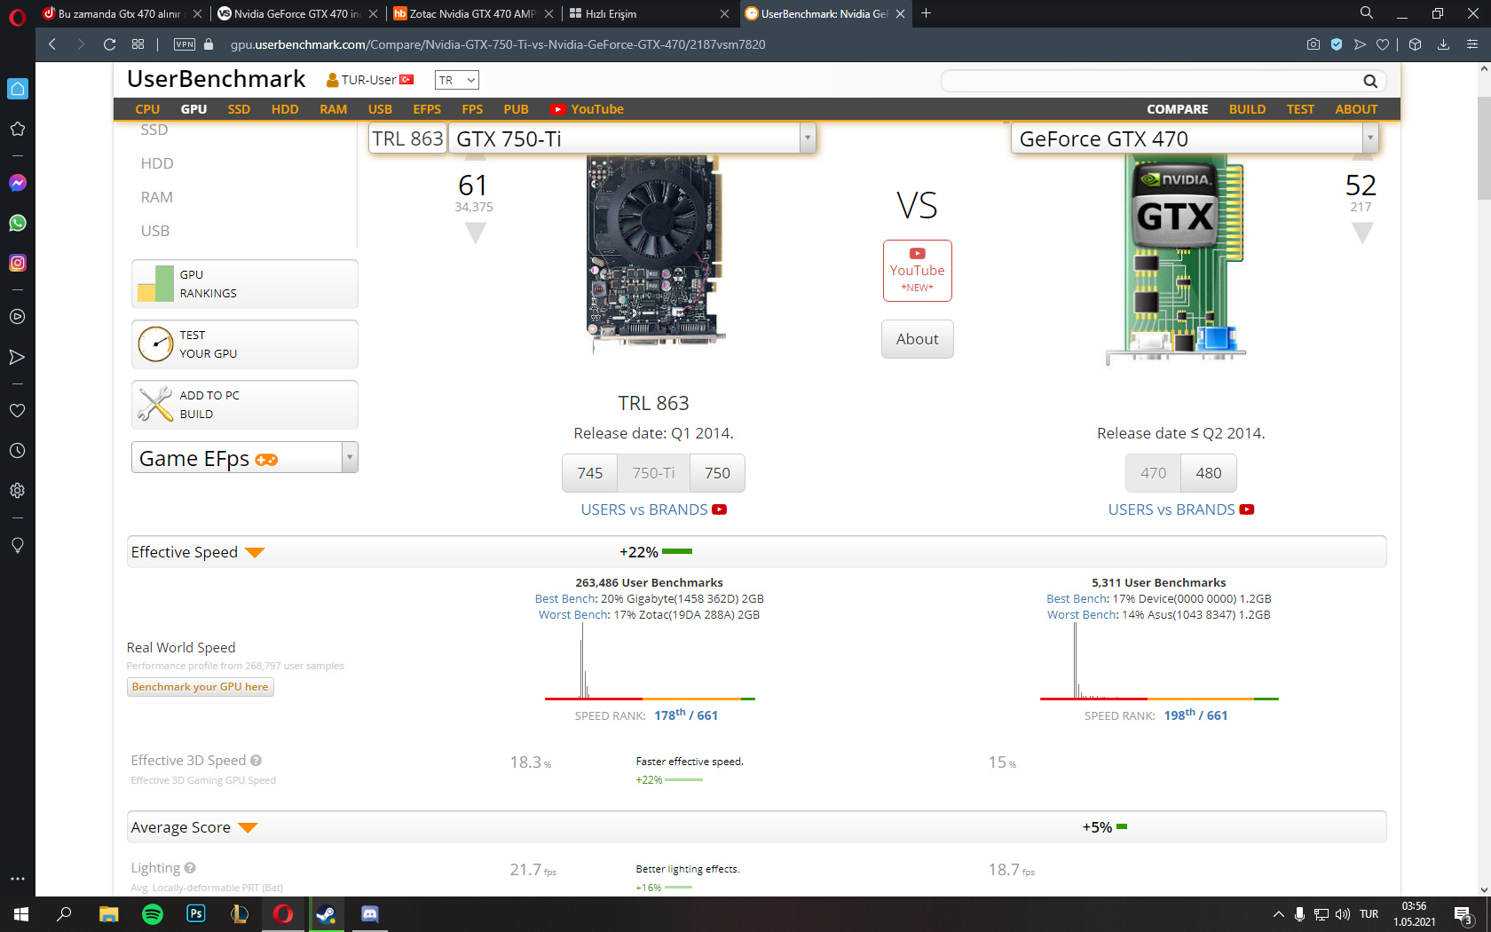Click the VPN badge in address bar
Viewport: 1491px width, 932px height.
click(185, 44)
